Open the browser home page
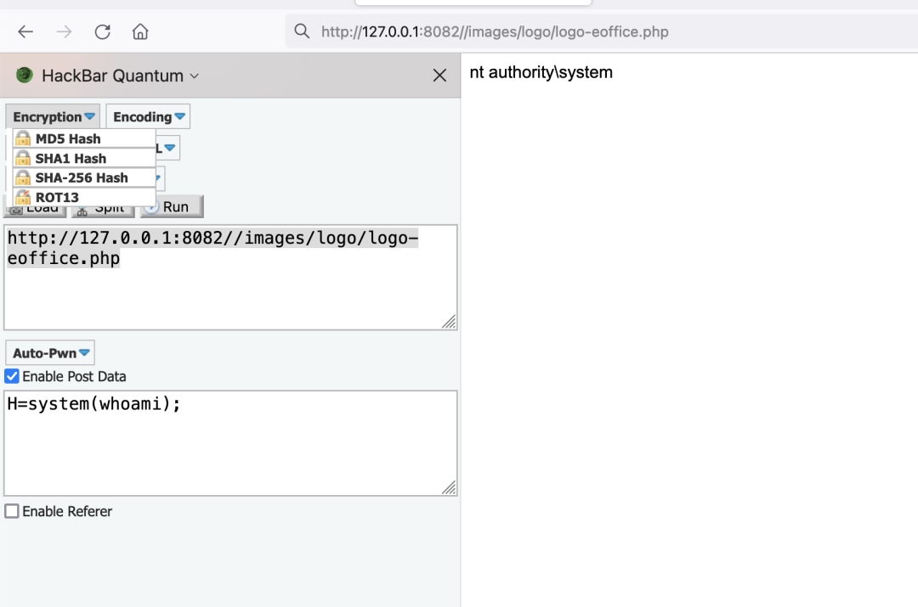 point(140,31)
